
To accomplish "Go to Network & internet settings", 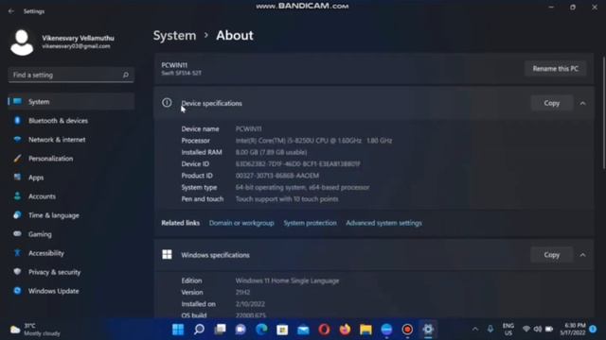I will [x=71, y=140].
